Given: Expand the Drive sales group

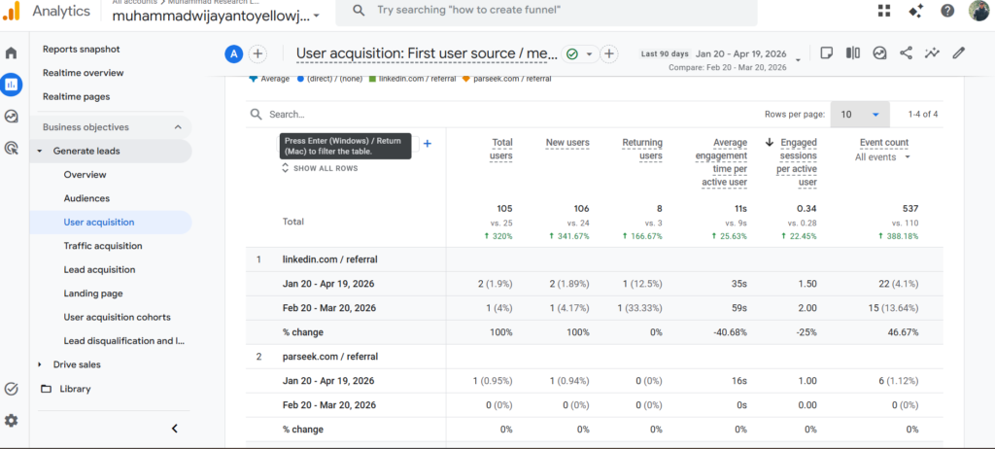Looking at the screenshot, I should pos(40,364).
